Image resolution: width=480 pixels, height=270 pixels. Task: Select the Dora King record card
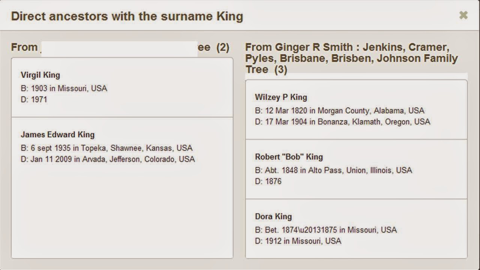tap(355, 228)
